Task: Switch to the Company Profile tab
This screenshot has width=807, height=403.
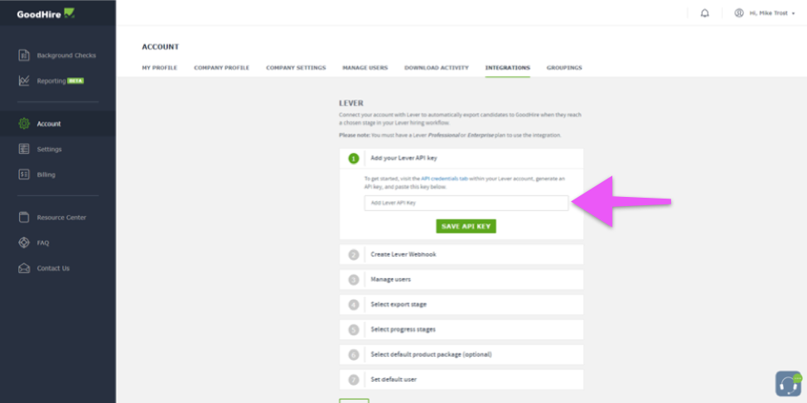Action: coord(221,68)
